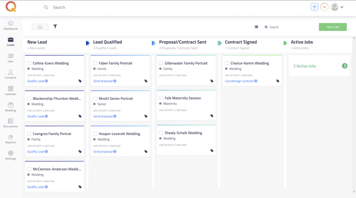Open Reports from the sidebar
Screen dimensions: 356x198
click(x=10, y=139)
